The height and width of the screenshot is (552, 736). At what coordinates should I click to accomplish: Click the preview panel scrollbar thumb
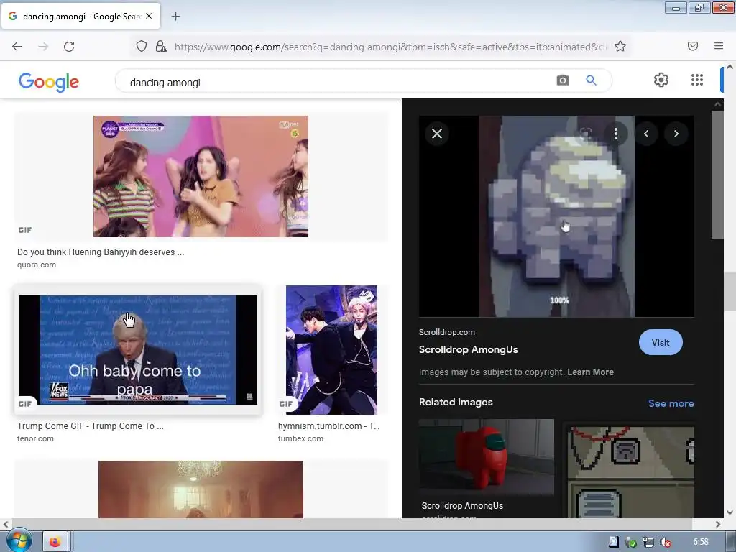pos(717,175)
